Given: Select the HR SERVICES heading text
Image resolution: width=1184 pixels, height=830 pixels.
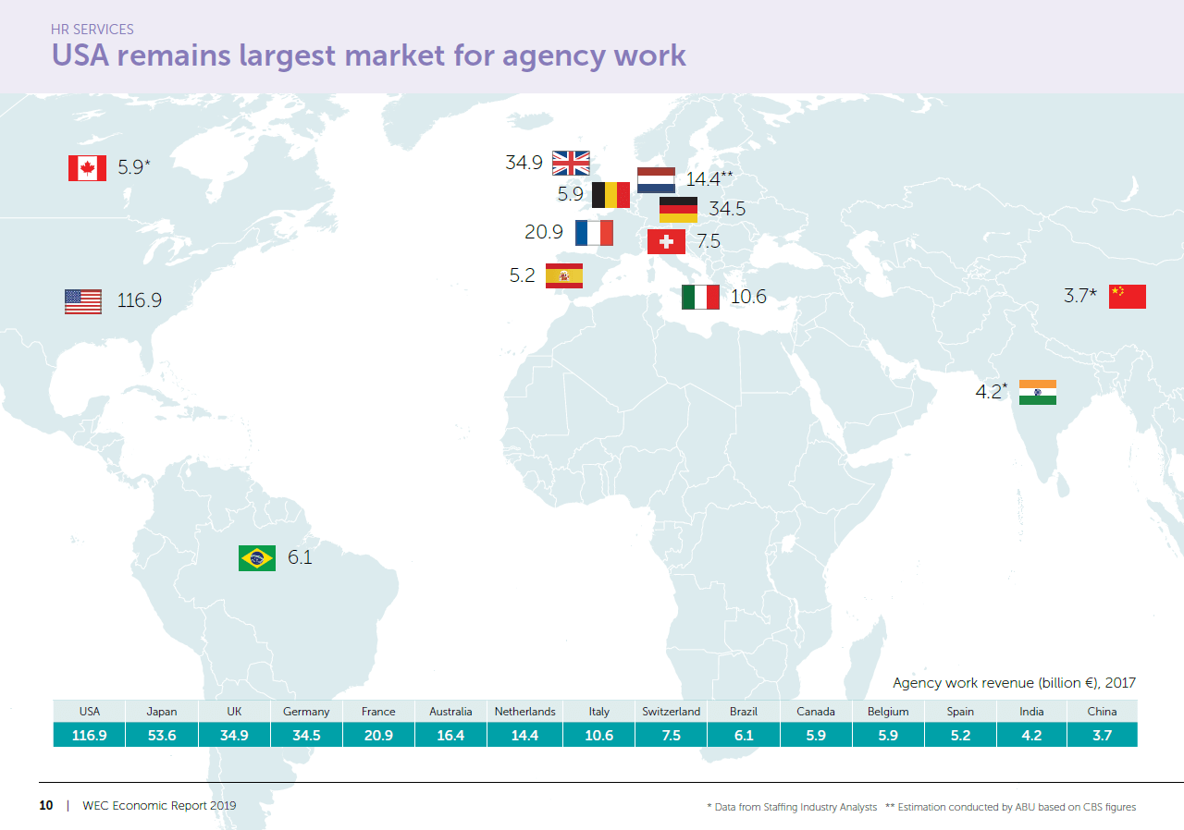Looking at the screenshot, I should (x=92, y=30).
